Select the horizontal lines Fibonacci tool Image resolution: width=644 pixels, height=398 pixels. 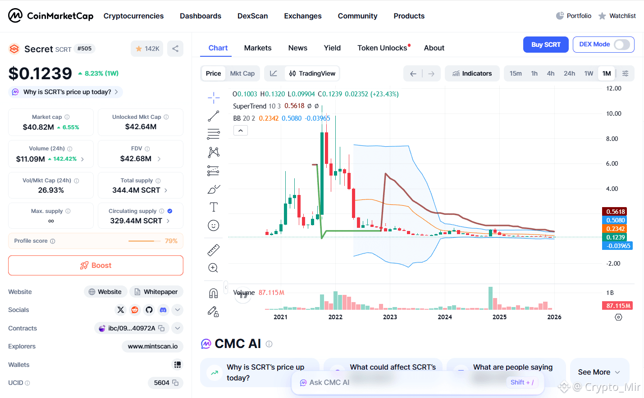coord(214,134)
